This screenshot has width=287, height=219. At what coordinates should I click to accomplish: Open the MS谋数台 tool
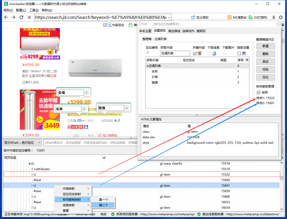[x=237, y=17]
